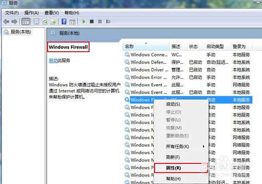Screen dimensions: 262x184
Task: Click the Back arrow toolbar icon
Action: coord(7,21)
